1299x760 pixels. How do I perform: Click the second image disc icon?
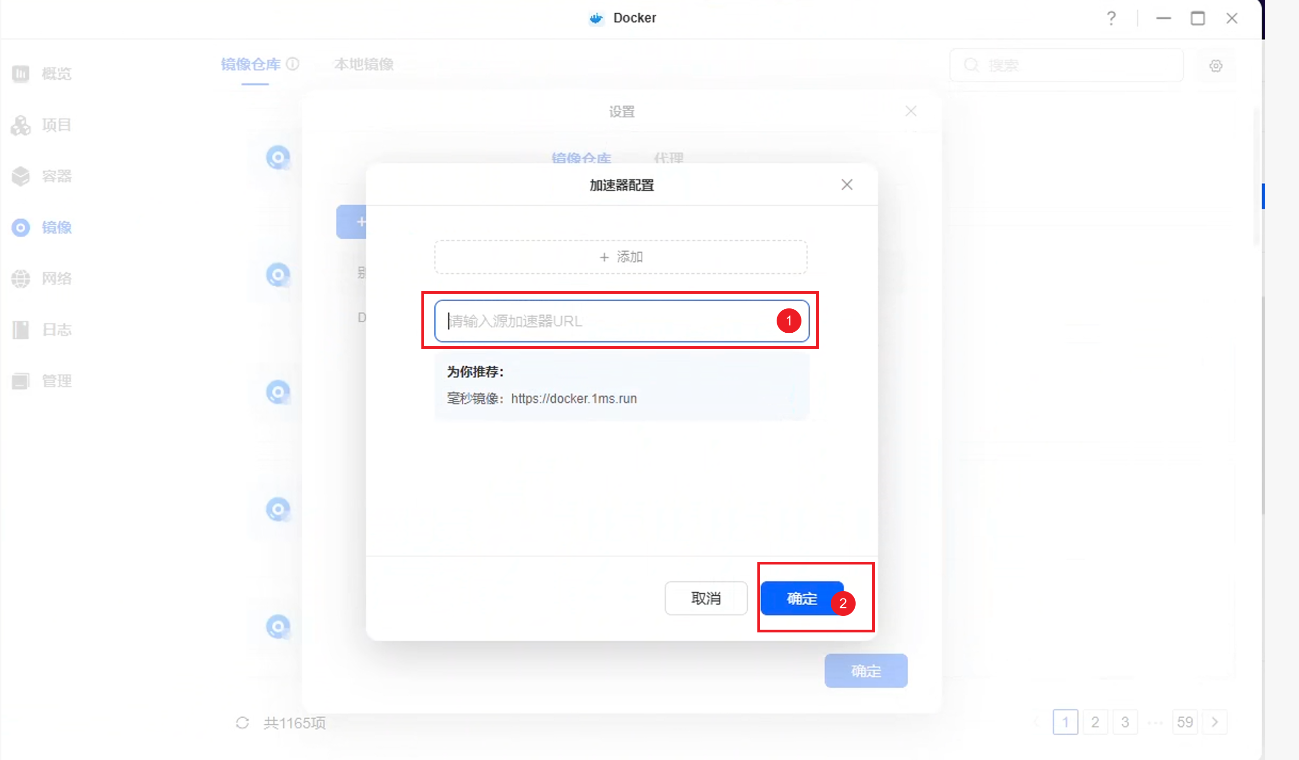coord(278,274)
